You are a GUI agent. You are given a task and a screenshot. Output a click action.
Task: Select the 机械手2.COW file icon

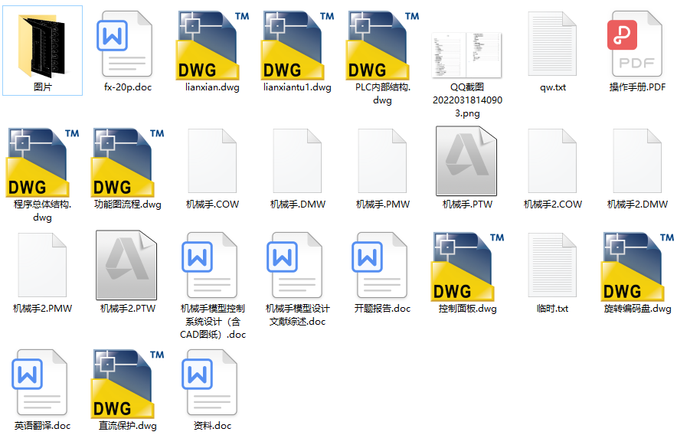tap(552, 161)
